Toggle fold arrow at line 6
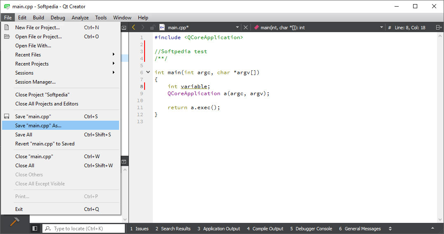This screenshot has width=444, height=234. point(148,72)
